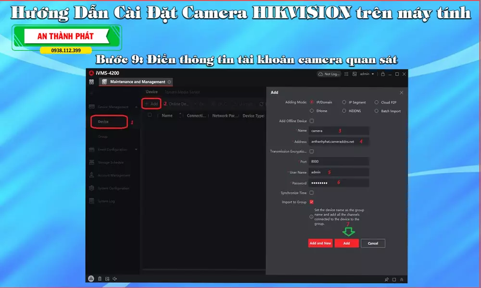Sort by the Name column header
The width and height of the screenshot is (481, 288).
pyautogui.click(x=167, y=115)
